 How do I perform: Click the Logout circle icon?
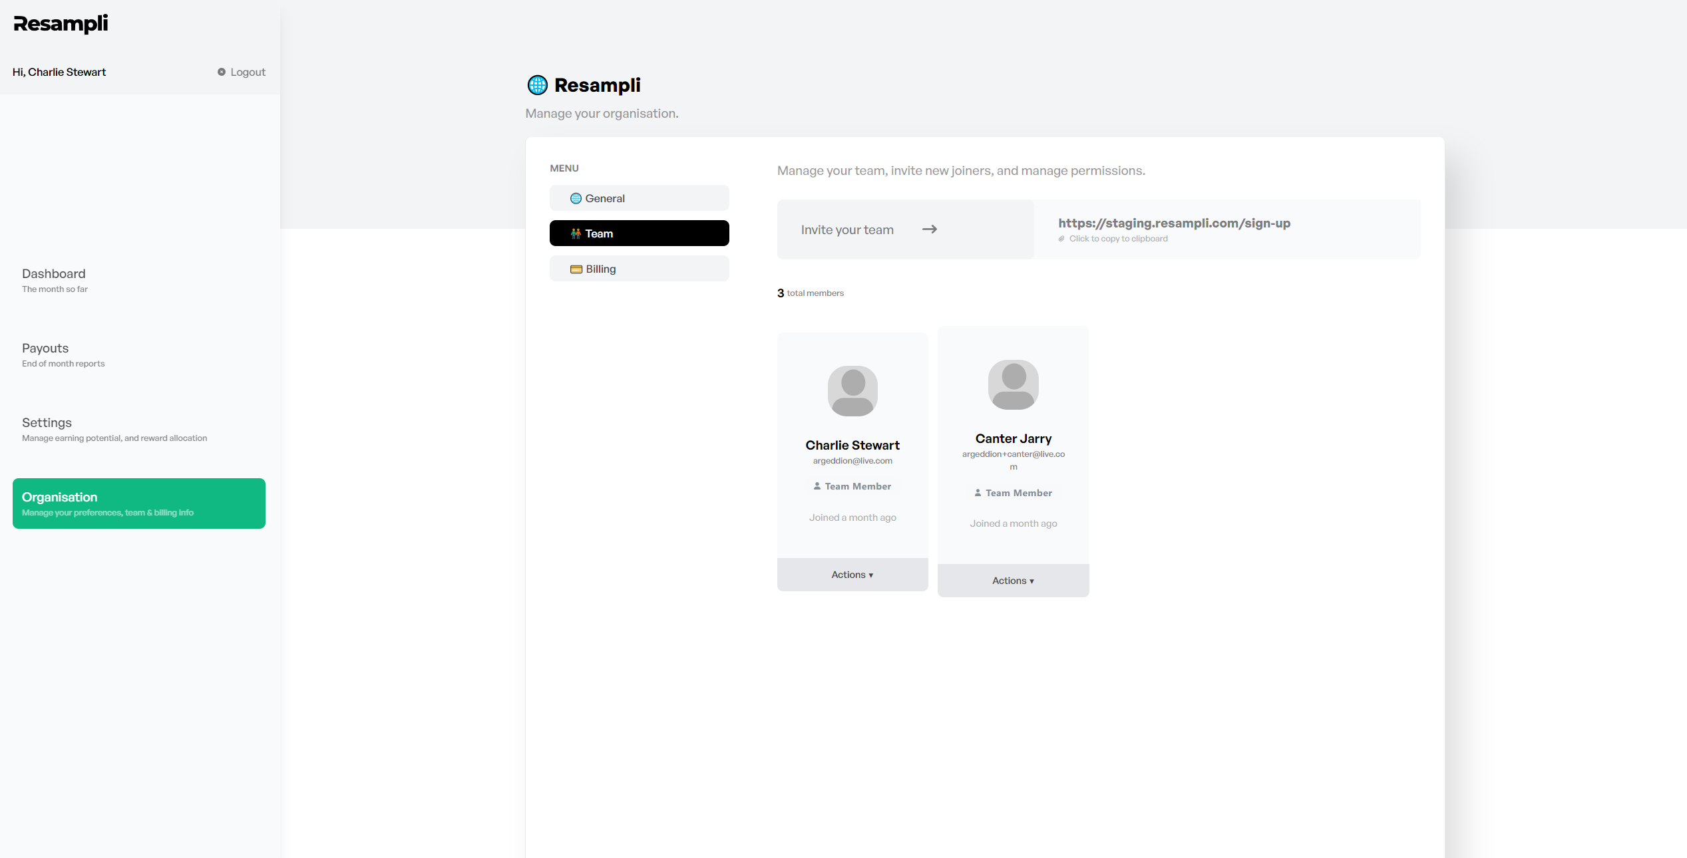pyautogui.click(x=222, y=72)
